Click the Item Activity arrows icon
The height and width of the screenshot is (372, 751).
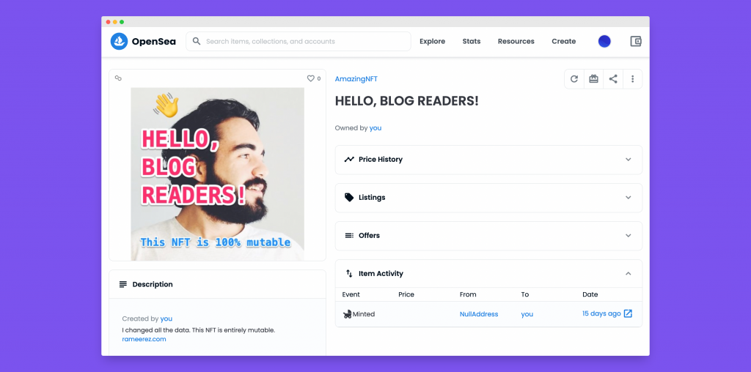coord(349,273)
